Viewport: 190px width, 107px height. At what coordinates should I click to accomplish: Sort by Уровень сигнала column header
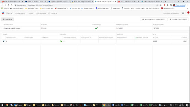pyautogui.click(x=142, y=38)
